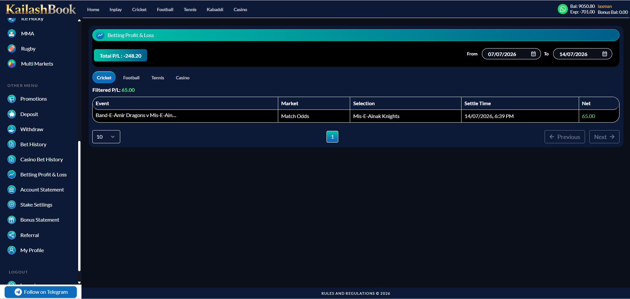Click the MMA sport icon
The width and height of the screenshot is (630, 299).
[x=12, y=33]
